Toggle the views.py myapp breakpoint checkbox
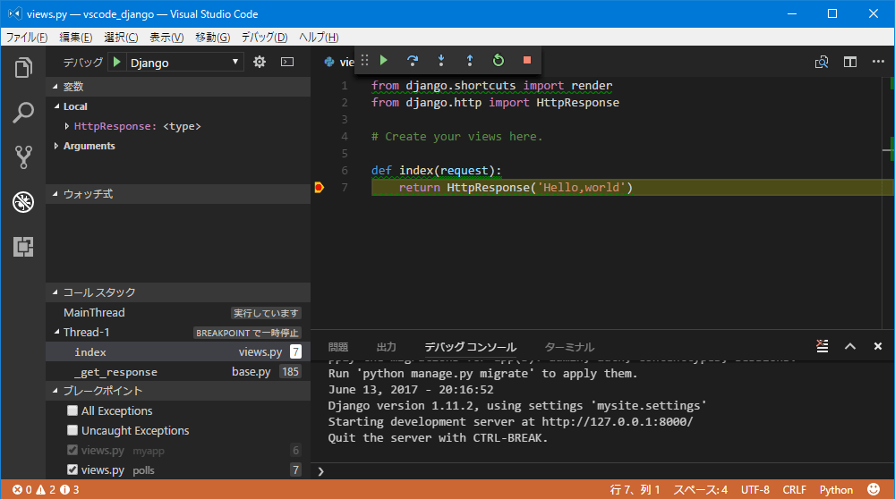895x499 pixels. click(72, 450)
